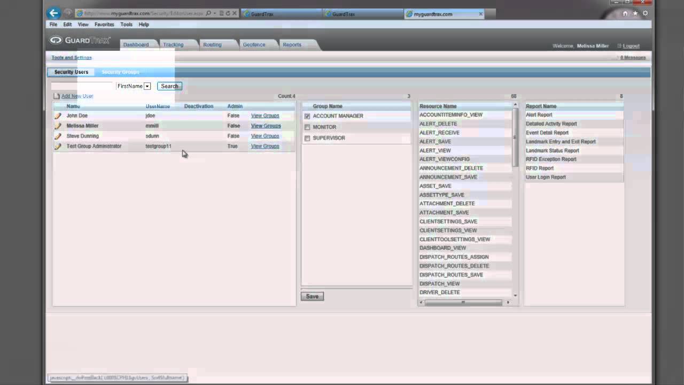Viewport: 684px width, 385px height.
Task: Click View Groups for Test Group Administrator
Action: (265, 146)
